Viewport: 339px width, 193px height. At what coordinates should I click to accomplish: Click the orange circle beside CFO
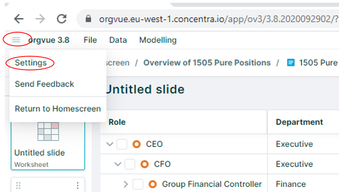pos(144,164)
